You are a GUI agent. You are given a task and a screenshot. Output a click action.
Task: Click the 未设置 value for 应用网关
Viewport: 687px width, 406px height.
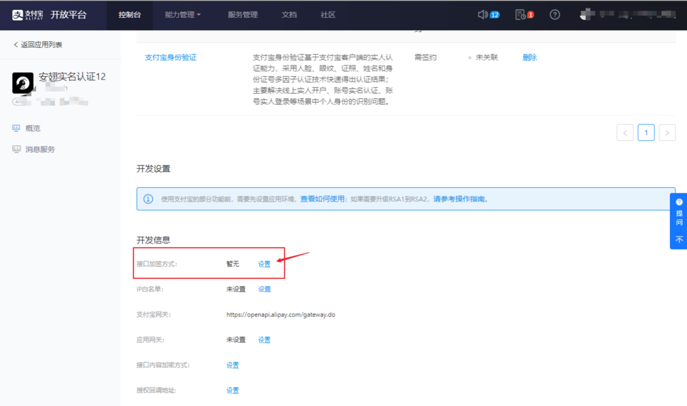[236, 340]
